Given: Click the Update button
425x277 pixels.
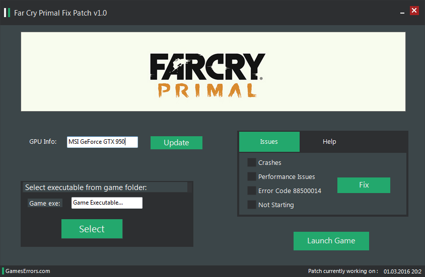Looking at the screenshot, I should tap(176, 143).
